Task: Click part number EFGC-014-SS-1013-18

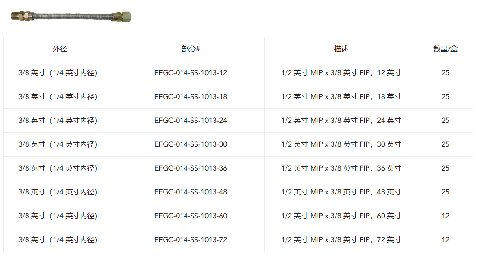Action: (x=191, y=97)
